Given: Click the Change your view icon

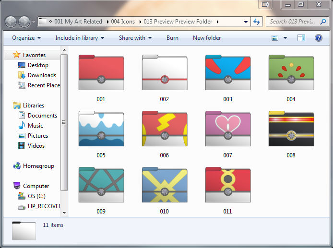Looking at the screenshot, I should (x=275, y=38).
